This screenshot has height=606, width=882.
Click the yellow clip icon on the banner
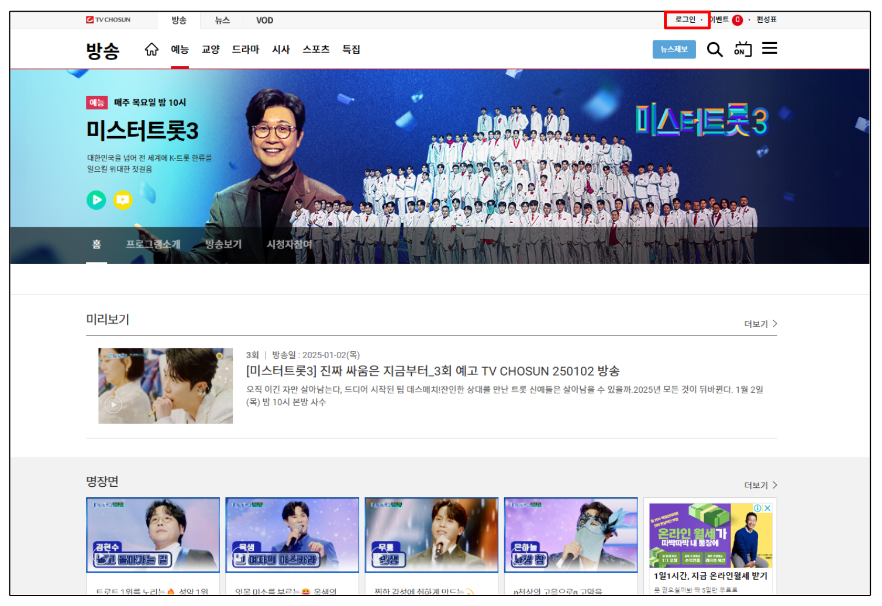point(123,200)
